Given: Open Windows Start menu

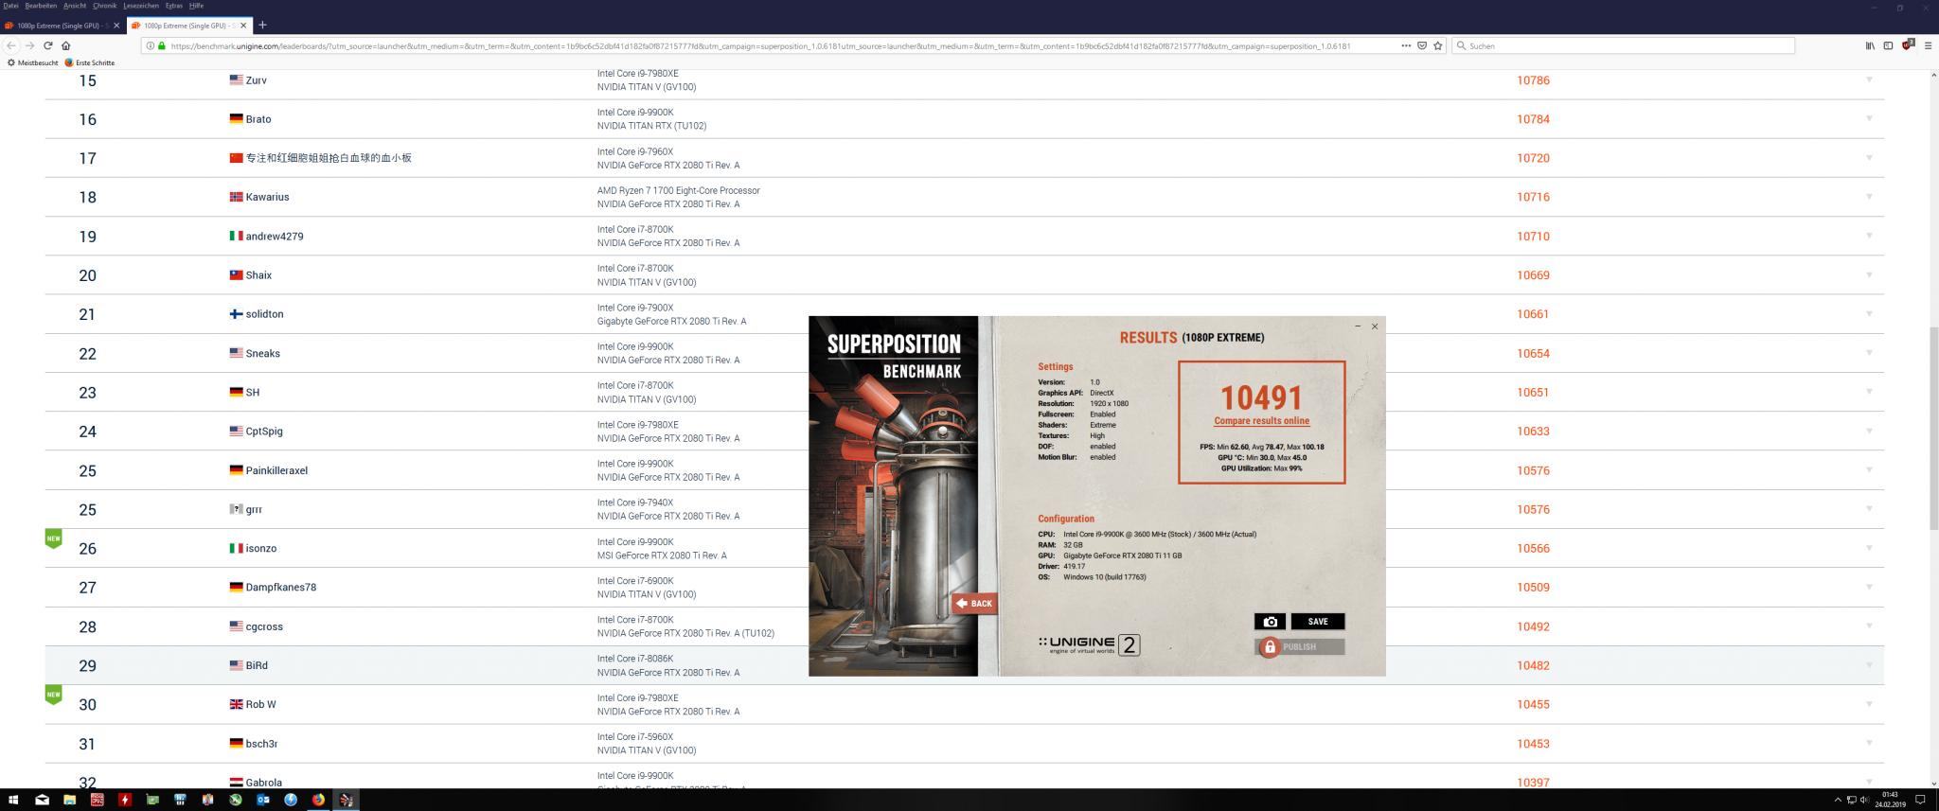Looking at the screenshot, I should point(13,800).
